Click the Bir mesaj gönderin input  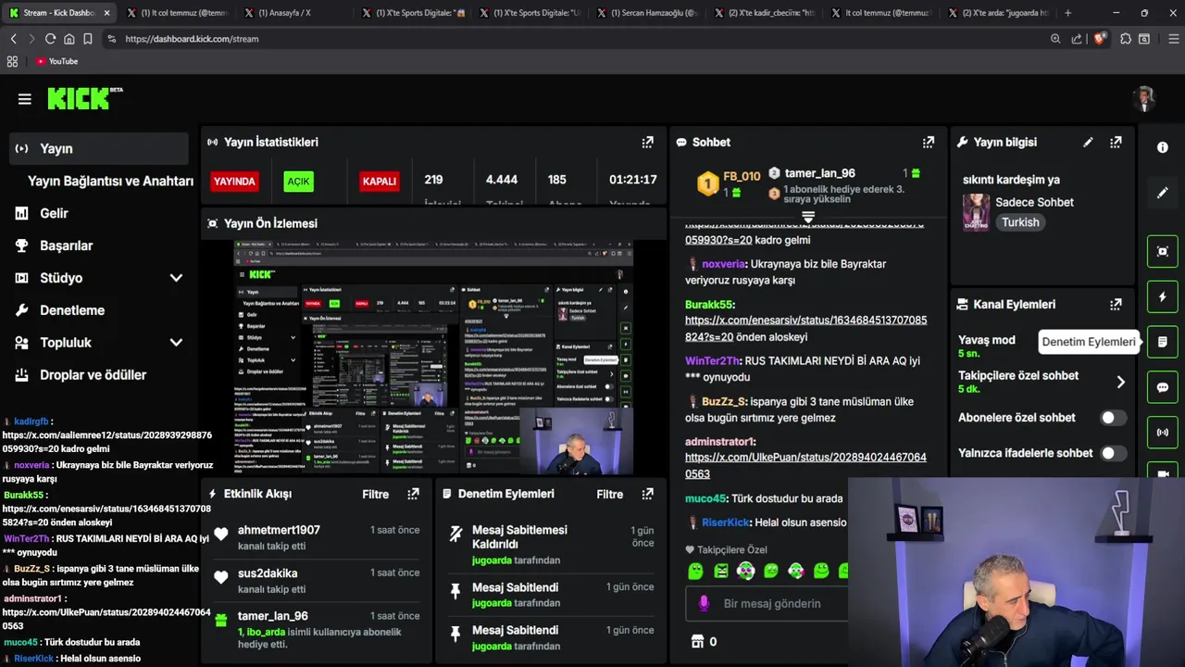point(771,604)
